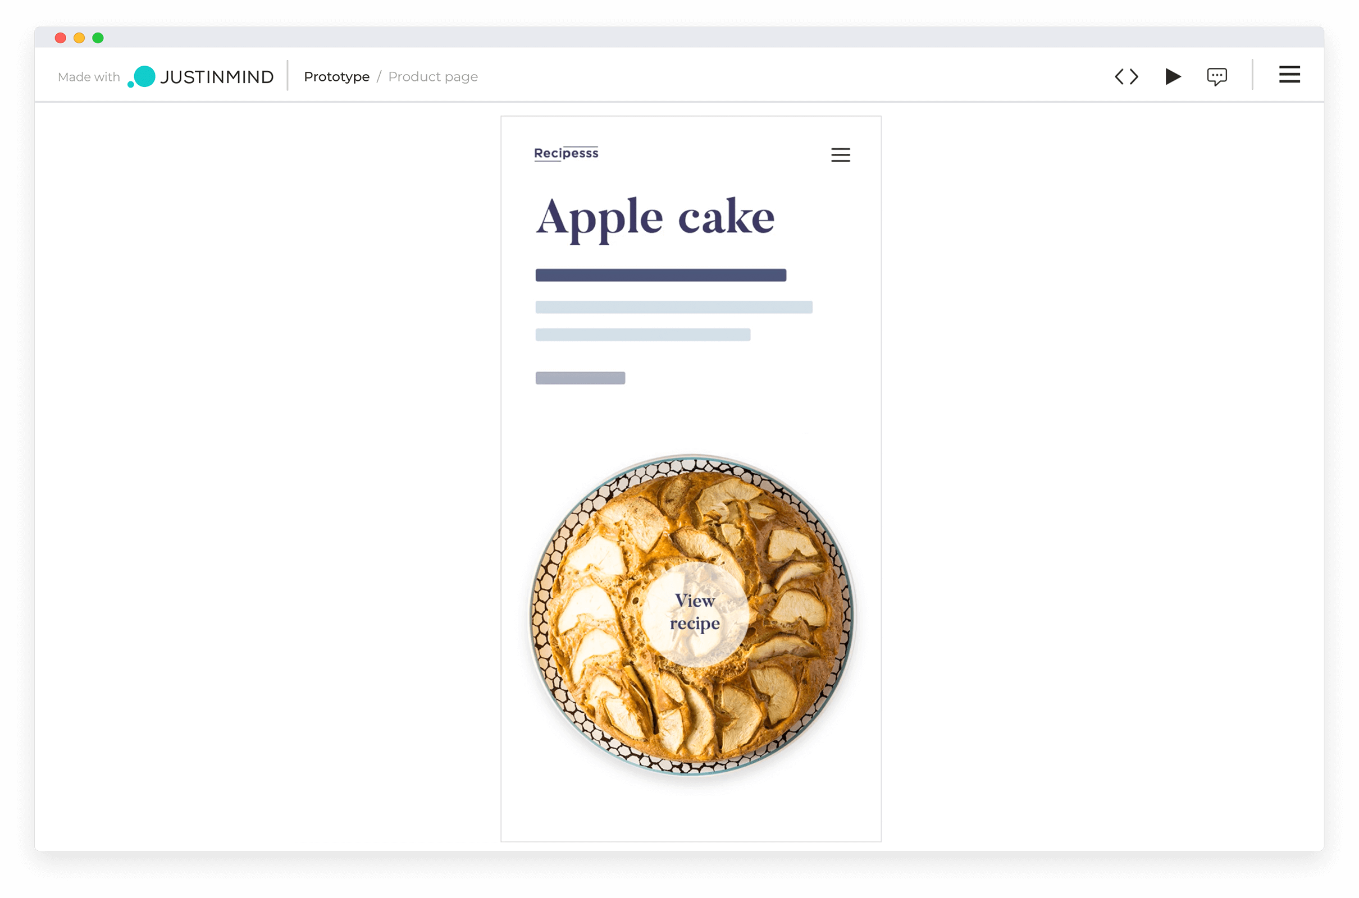Image resolution: width=1359 pixels, height=898 pixels.
Task: Select the Prototype breadcrumb item
Action: click(x=337, y=76)
